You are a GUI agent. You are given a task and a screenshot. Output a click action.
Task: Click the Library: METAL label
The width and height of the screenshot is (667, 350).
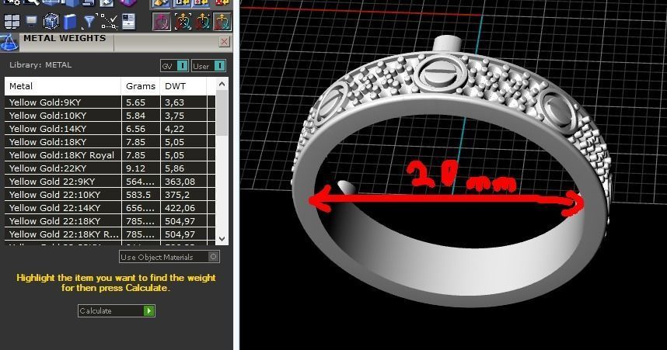(40, 65)
